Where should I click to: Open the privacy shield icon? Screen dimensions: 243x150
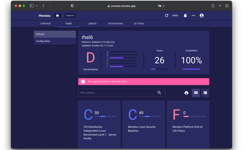72,6
